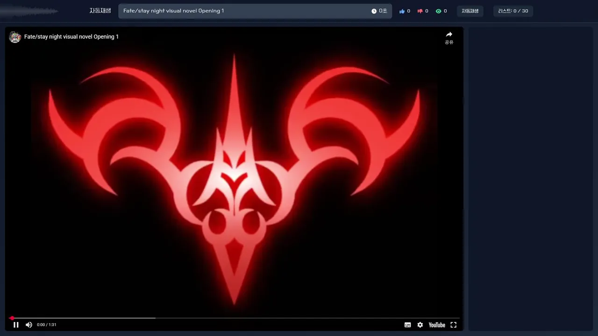Viewport: 598px width, 336px height.
Task: Click the thumbs-down dislike icon
Action: point(420,11)
